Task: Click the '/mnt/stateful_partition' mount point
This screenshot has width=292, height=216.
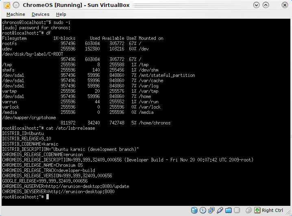Action: (x=167, y=75)
